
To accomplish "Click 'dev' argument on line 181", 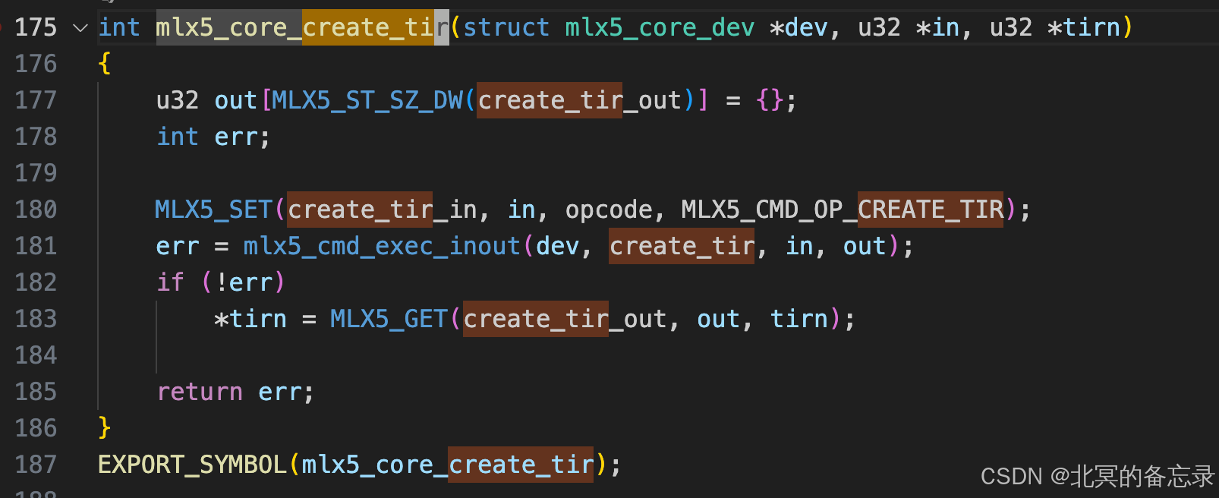I will click(557, 246).
